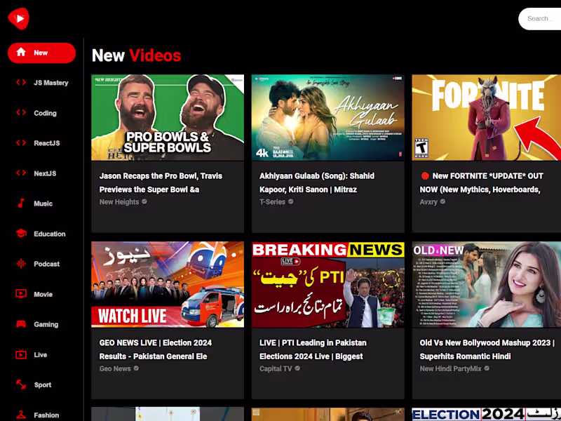Switch to the ReactJS category
Viewport: 561px width, 421px height.
click(x=47, y=143)
